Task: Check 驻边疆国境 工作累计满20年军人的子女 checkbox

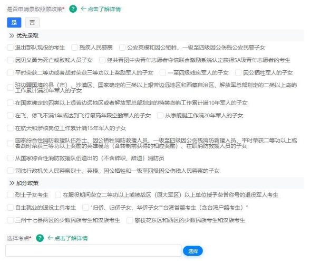Action: (x=10, y=88)
